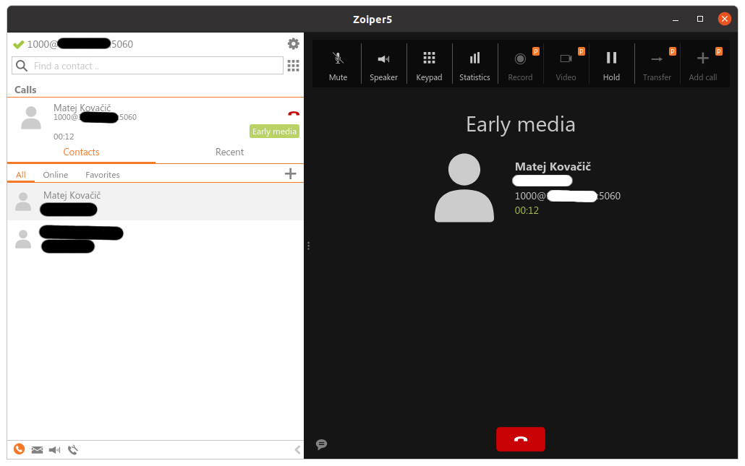Viewport: 745px width, 466px height.
Task: Open the Keypad during the call
Action: (429, 63)
